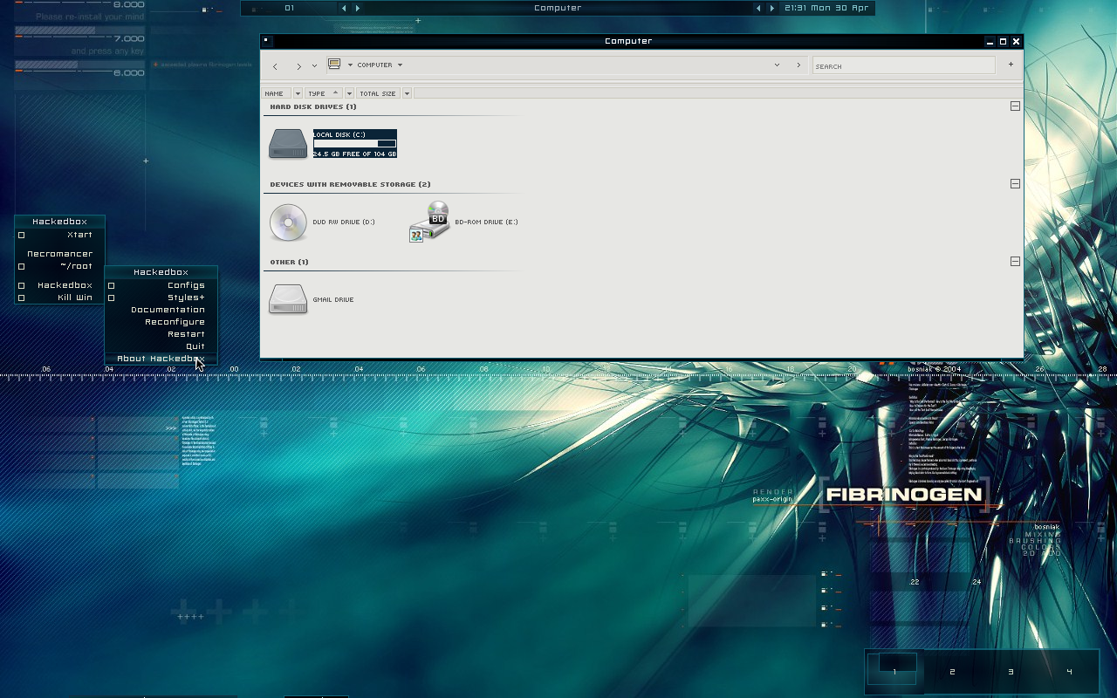Viewport: 1117px width, 698px height.
Task: Select the DVD RW Drive (D:) label text
Action: (344, 222)
